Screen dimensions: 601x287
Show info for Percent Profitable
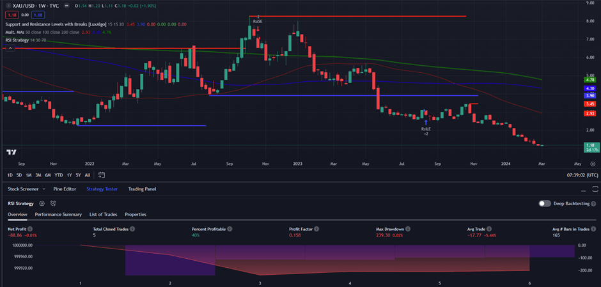point(230,229)
